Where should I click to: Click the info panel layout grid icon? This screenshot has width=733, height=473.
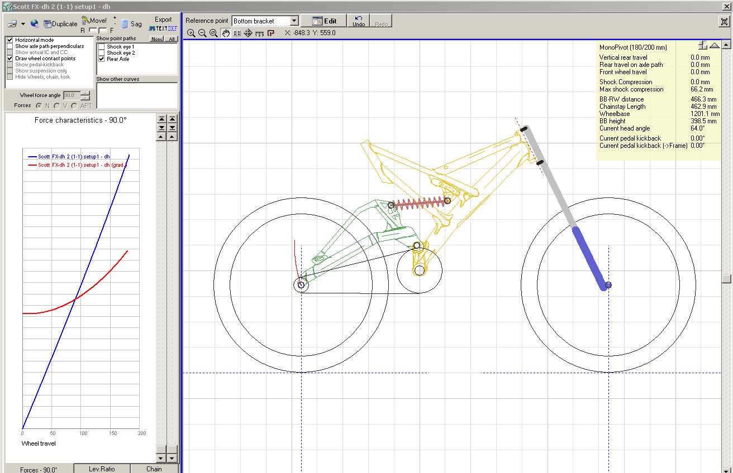703,46
